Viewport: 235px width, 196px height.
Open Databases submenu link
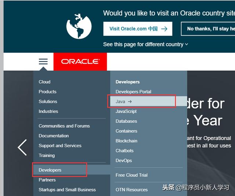tap(126, 121)
